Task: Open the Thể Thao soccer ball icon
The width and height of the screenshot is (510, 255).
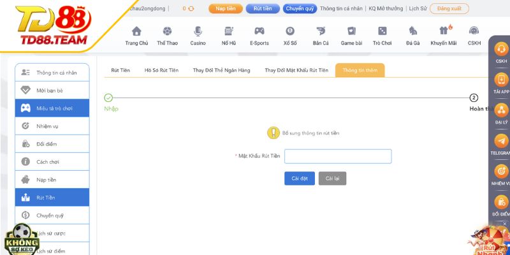Action: [167, 31]
